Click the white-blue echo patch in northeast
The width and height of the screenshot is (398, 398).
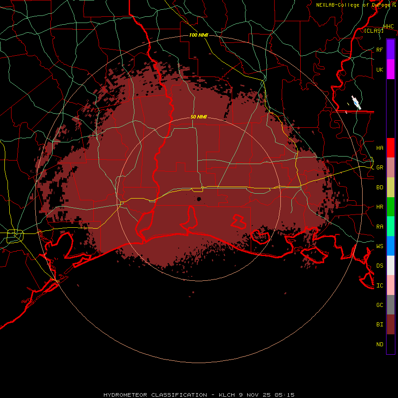[x=356, y=103]
